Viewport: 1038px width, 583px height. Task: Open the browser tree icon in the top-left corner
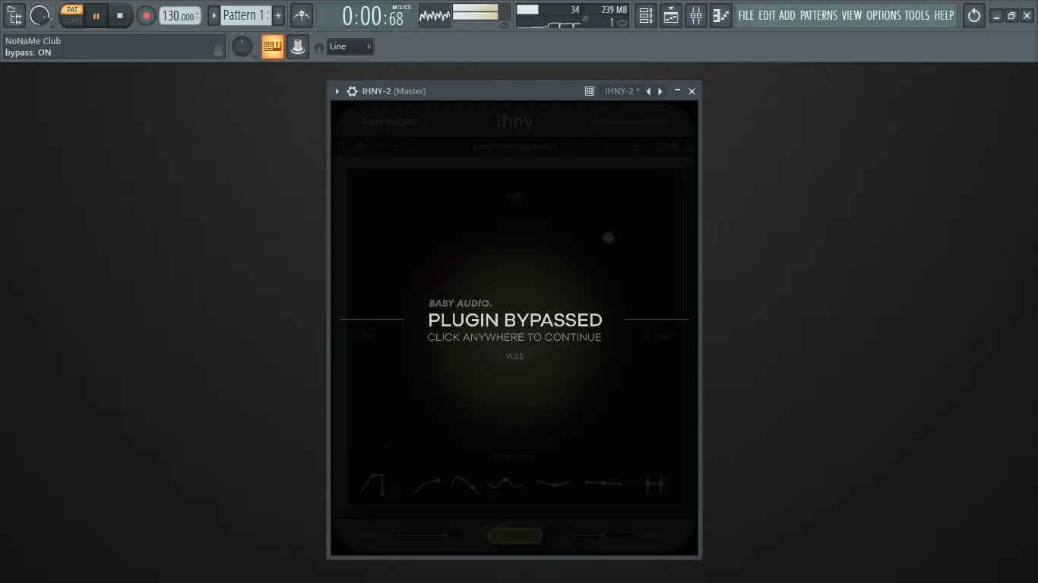pyautogui.click(x=14, y=15)
